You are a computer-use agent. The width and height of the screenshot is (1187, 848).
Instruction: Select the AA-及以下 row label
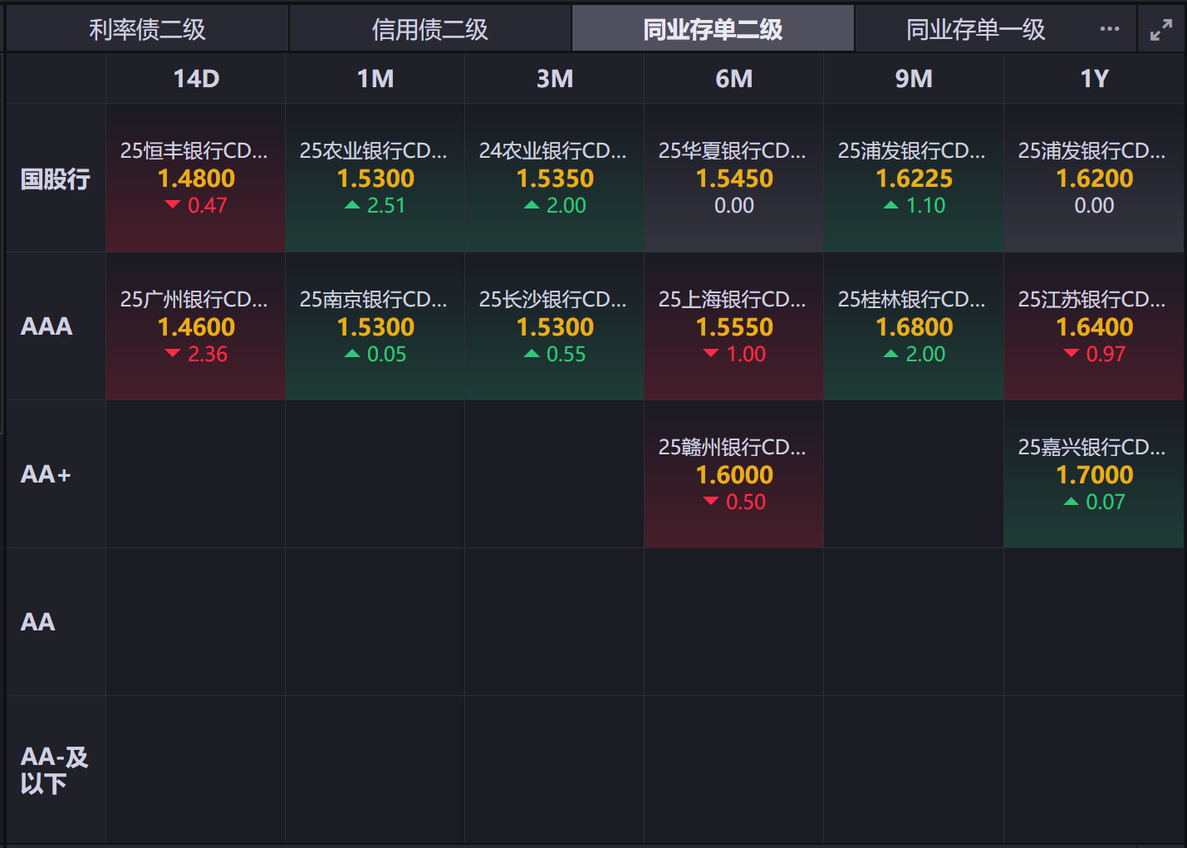point(56,770)
